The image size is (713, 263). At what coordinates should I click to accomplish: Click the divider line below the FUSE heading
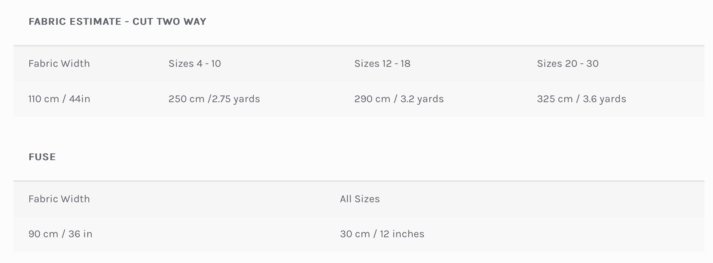pos(359,181)
